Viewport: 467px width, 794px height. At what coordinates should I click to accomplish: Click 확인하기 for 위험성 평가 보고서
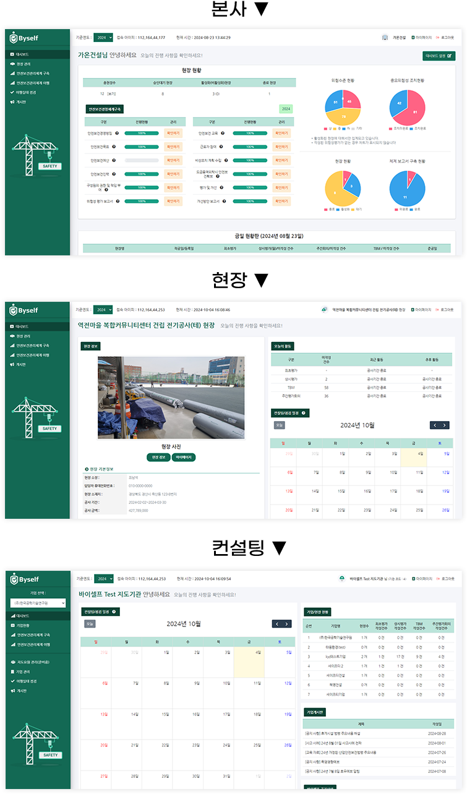173,201
